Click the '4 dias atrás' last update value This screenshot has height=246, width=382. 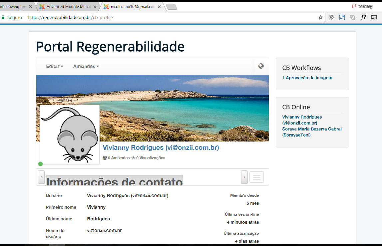pyautogui.click(x=247, y=241)
